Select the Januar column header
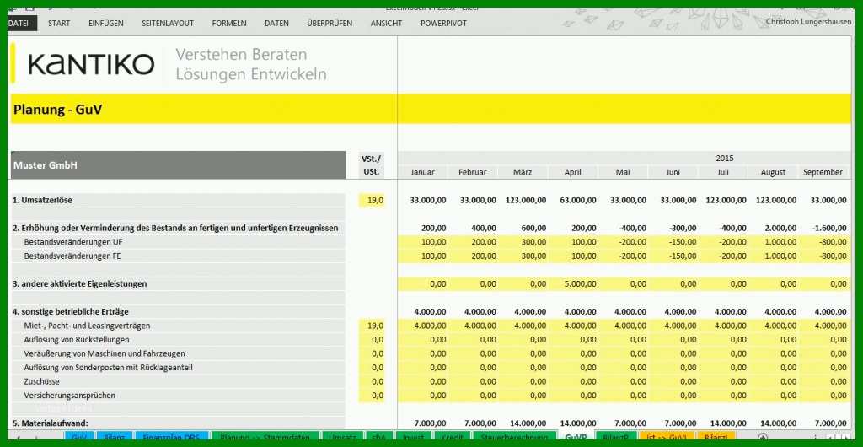863x447 pixels. click(x=423, y=172)
